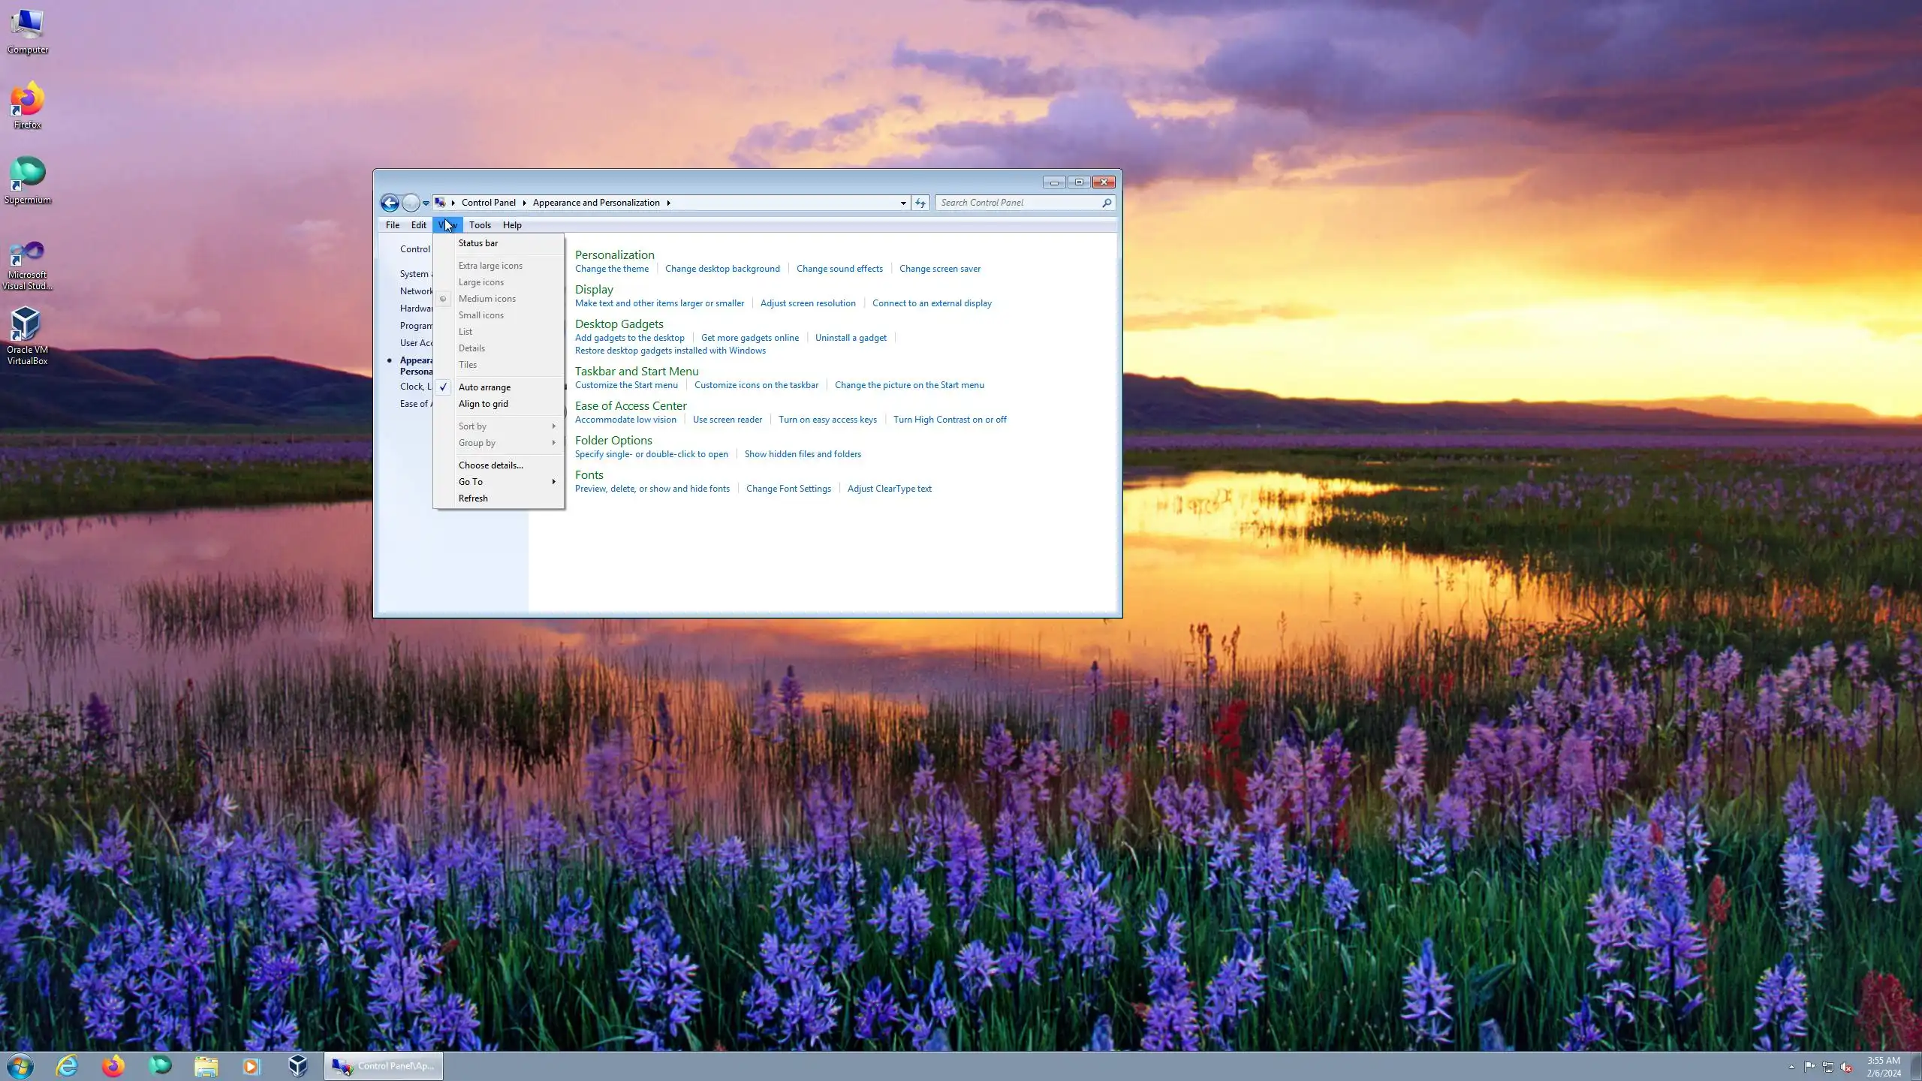Open Adjust screen resolution link
The width and height of the screenshot is (1922, 1081).
[x=807, y=303]
